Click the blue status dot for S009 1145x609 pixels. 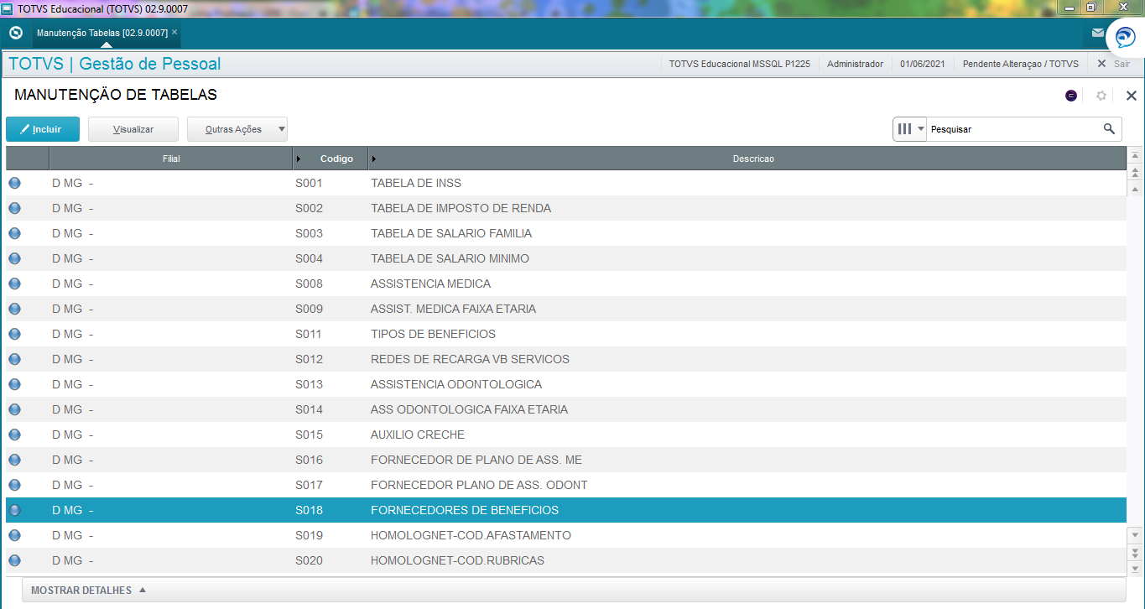[14, 309]
